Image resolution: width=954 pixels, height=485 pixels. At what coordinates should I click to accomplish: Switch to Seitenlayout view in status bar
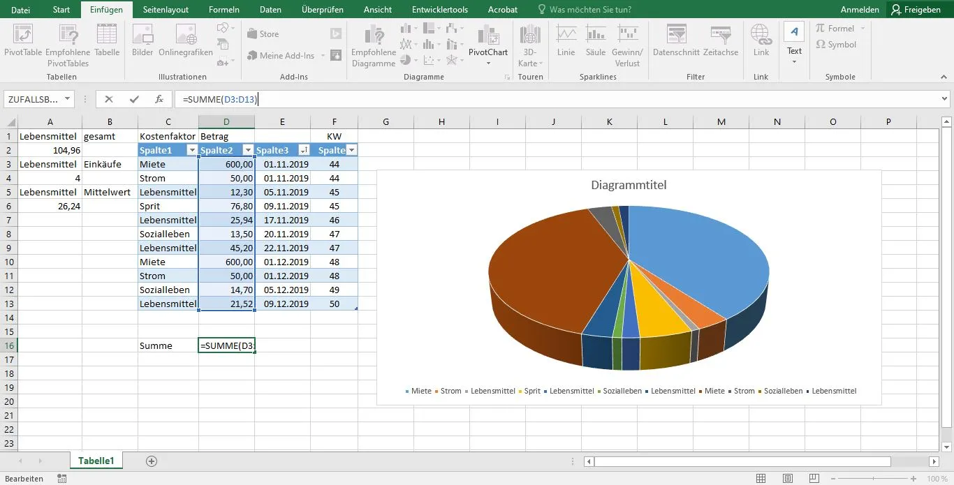[x=788, y=479]
